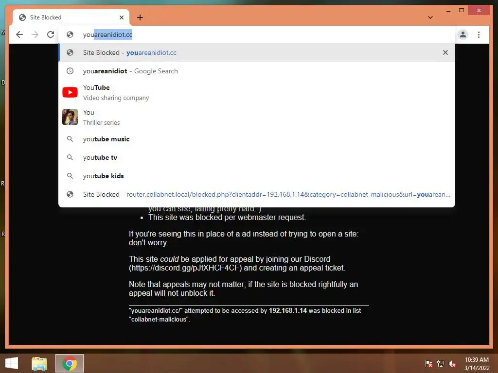Image resolution: width=498 pixels, height=373 pixels.
Task: Remove the youareanidiot.cc suggestion with X
Action: coord(445,52)
